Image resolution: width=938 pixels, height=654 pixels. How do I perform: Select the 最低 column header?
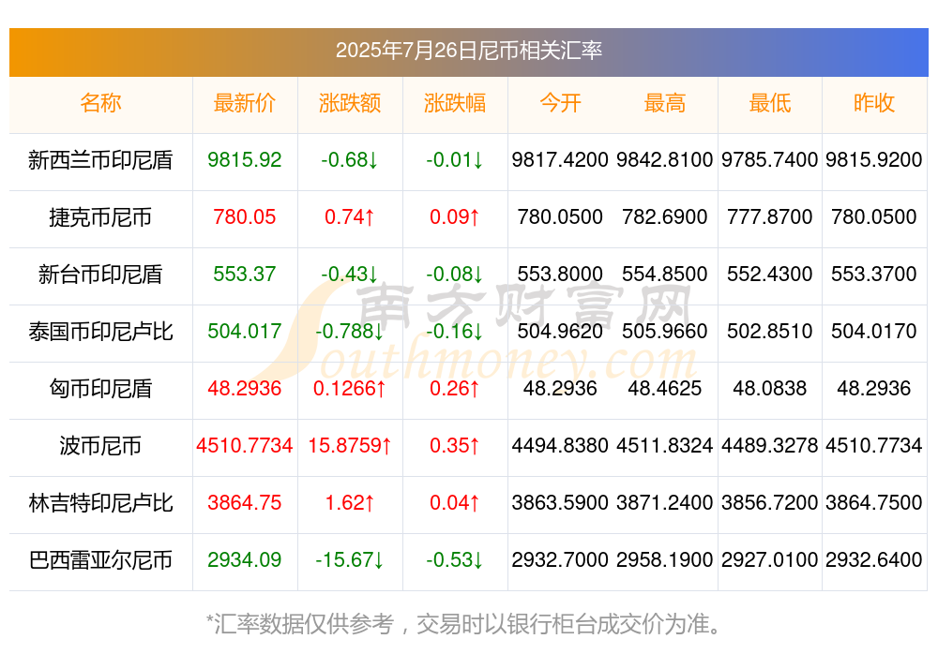pos(769,103)
